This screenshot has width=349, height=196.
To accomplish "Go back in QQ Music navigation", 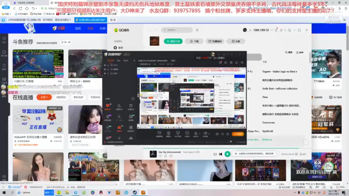I will (x=150, y=30).
